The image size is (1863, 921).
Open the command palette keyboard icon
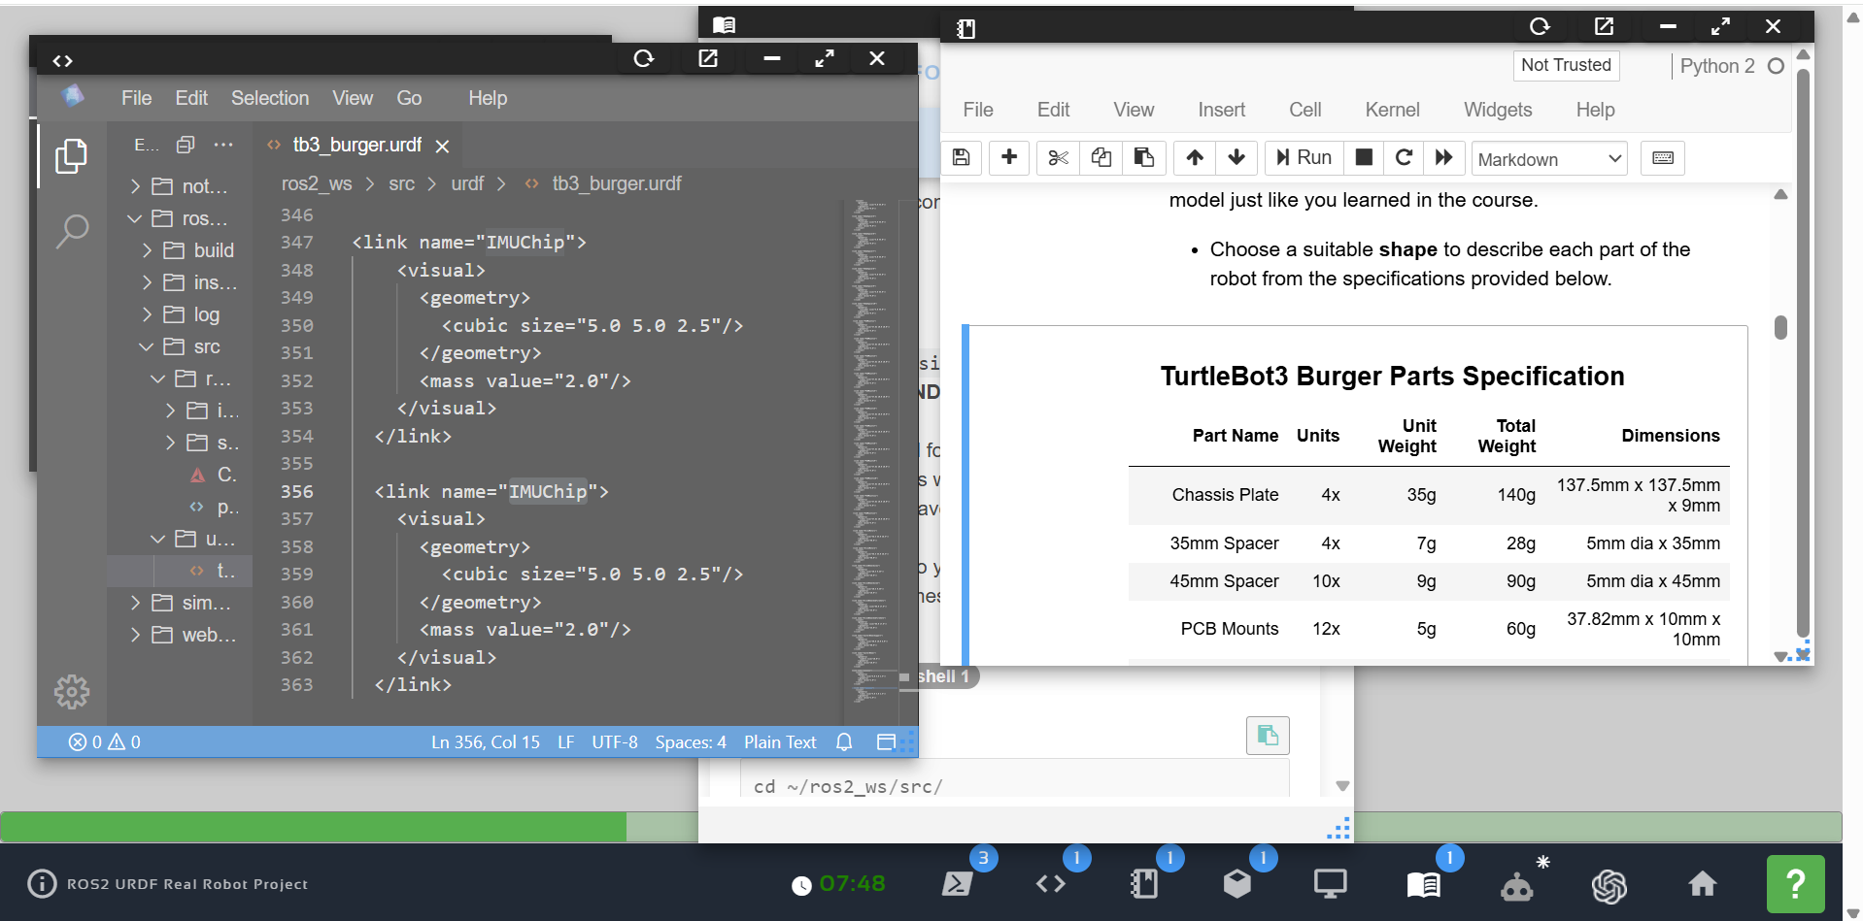click(x=1662, y=158)
